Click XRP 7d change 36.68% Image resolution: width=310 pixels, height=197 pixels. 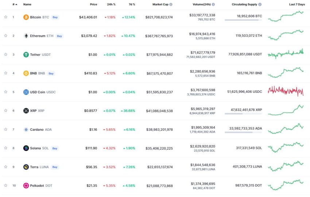pyautogui.click(x=128, y=111)
